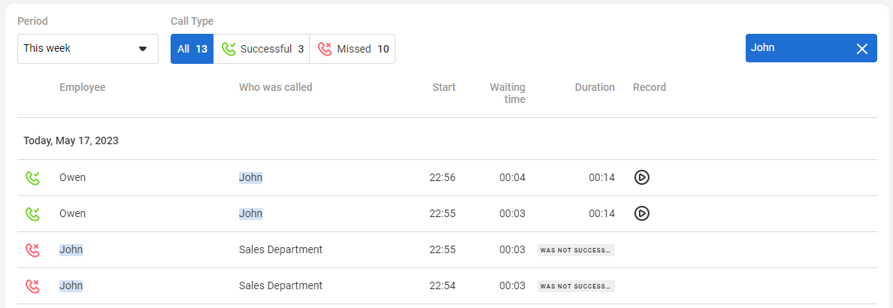Click the Waiting time column header

[507, 93]
